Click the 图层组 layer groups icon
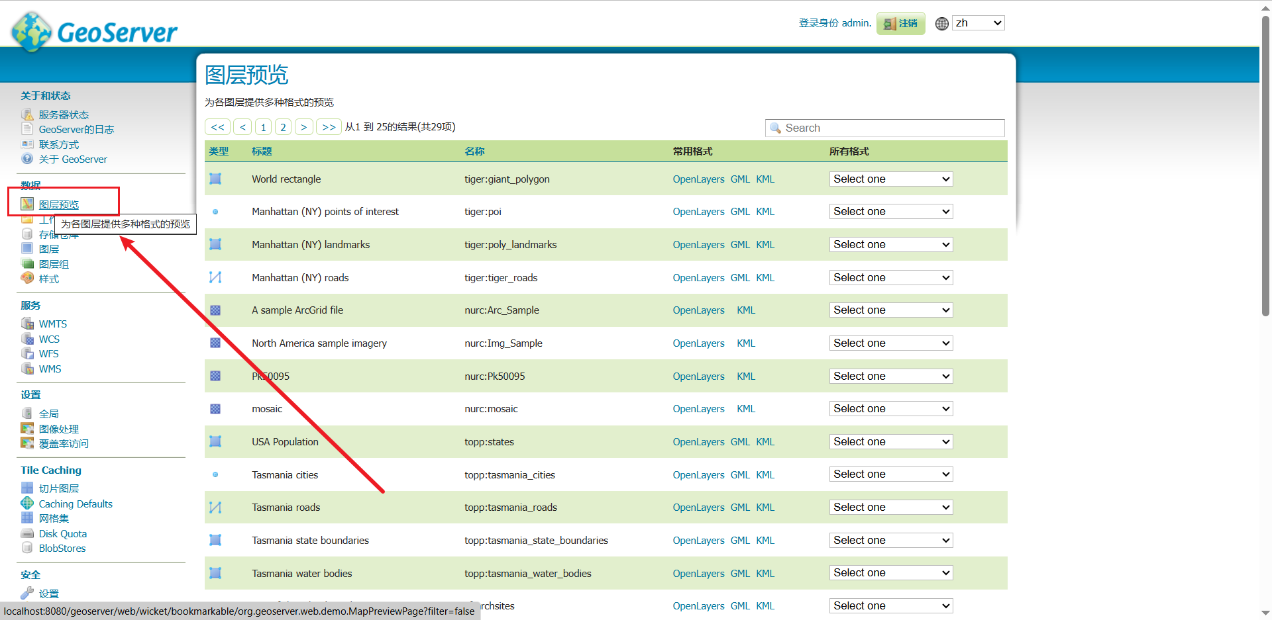 tap(27, 264)
